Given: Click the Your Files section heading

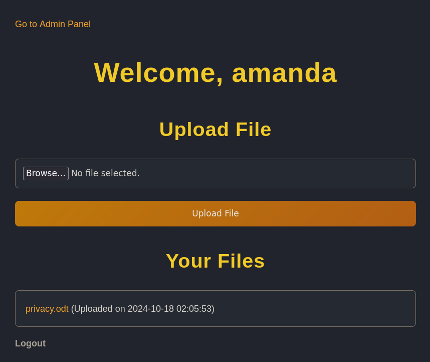Looking at the screenshot, I should point(215,261).
